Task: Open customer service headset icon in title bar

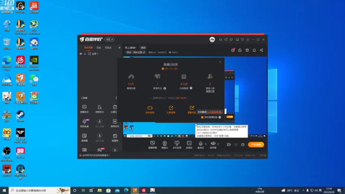Action: (220, 40)
